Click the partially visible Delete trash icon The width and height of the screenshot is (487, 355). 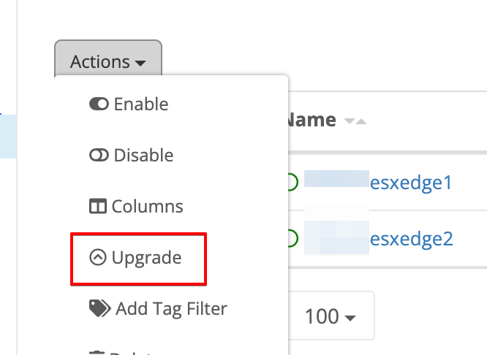97,353
